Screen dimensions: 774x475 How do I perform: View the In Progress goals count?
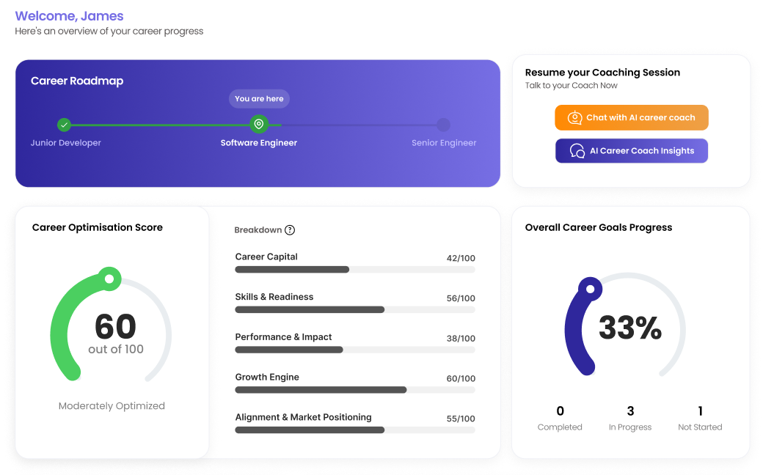point(630,411)
